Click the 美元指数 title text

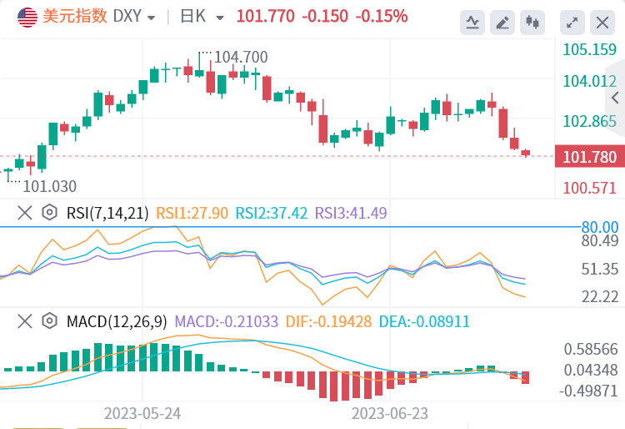pos(75,17)
